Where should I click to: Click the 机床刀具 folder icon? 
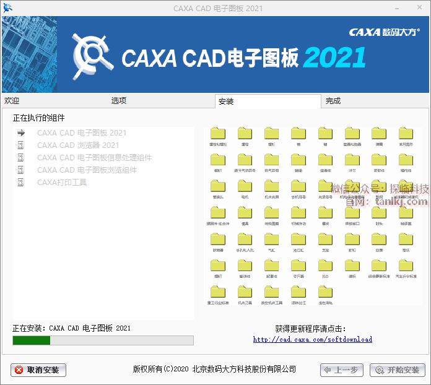[245, 292]
